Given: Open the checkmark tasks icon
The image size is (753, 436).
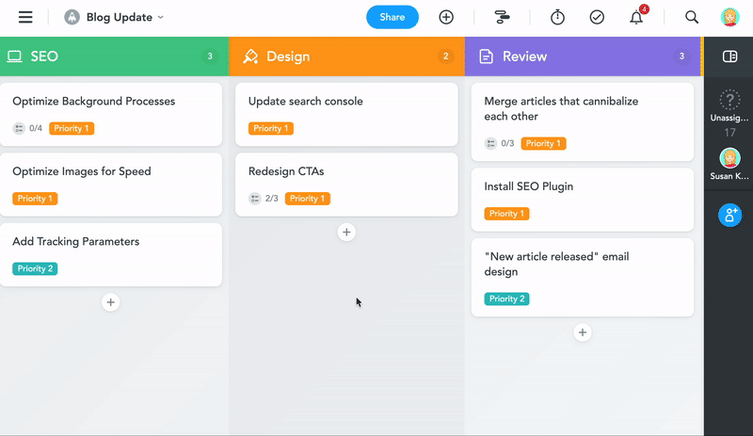Looking at the screenshot, I should pos(597,17).
